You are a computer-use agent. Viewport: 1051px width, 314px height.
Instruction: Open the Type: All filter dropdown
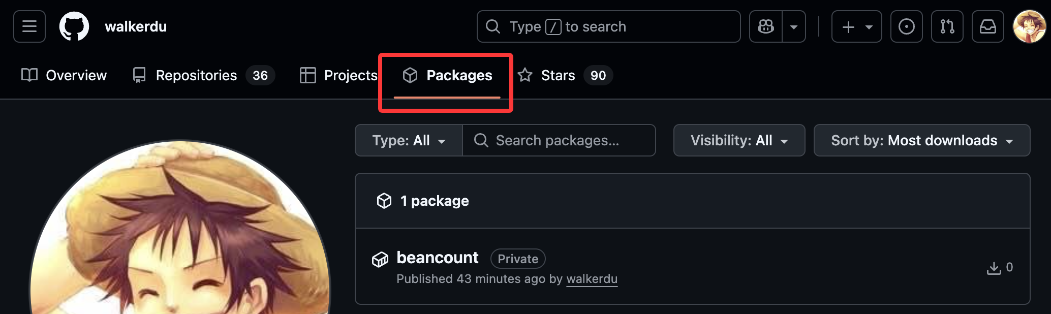(x=409, y=140)
